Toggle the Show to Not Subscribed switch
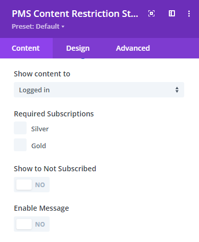The image size is (199, 242). click(32, 185)
